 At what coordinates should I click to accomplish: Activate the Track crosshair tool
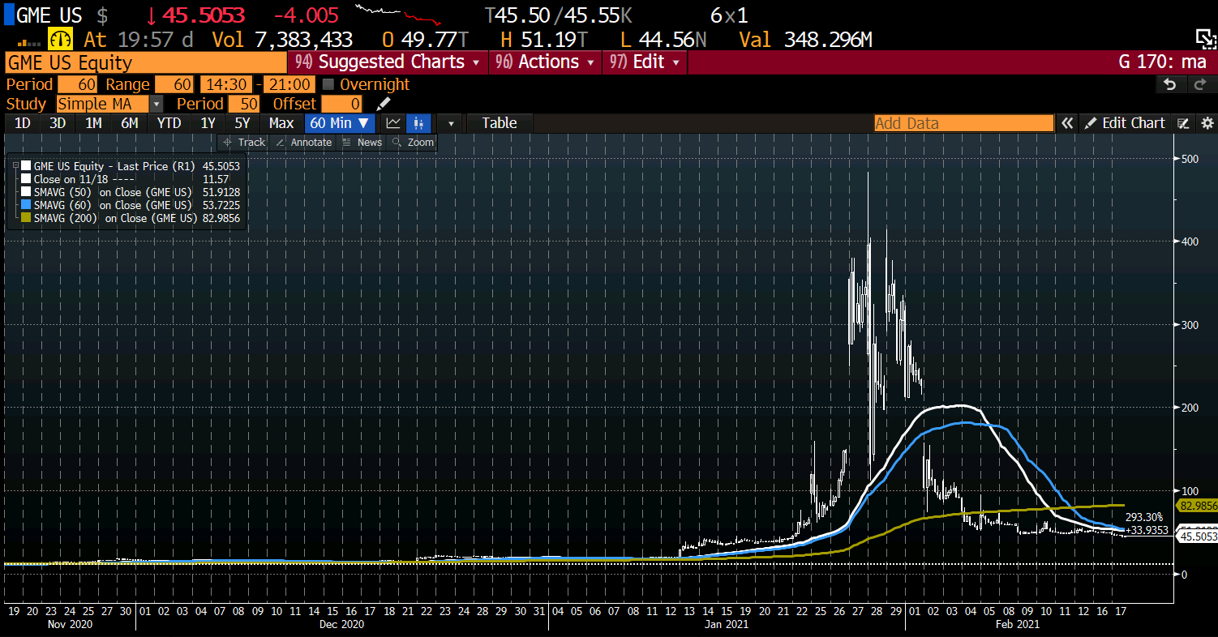tap(244, 142)
